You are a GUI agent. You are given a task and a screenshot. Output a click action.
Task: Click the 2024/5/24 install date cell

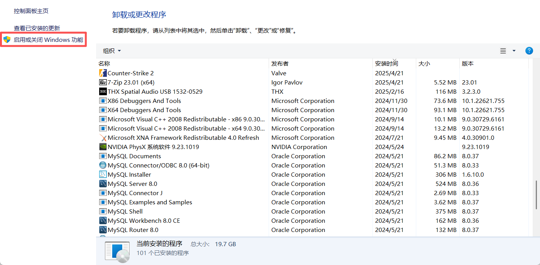coord(389,147)
